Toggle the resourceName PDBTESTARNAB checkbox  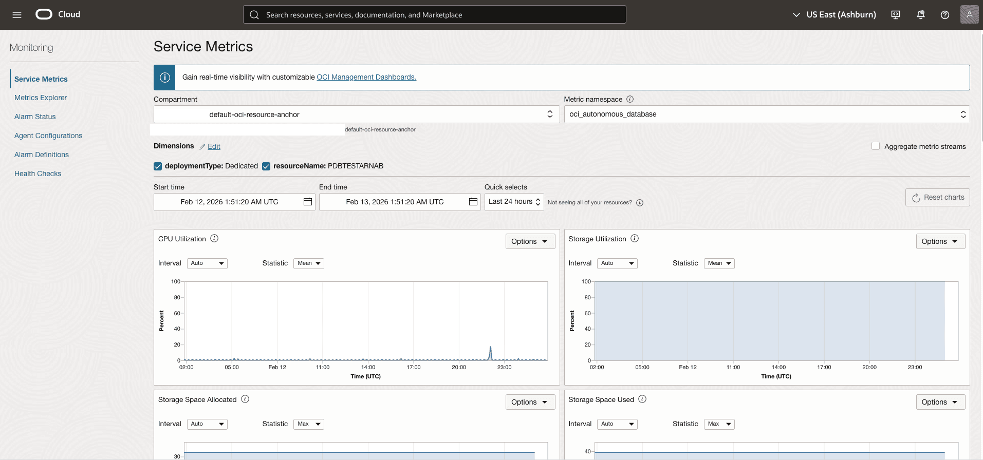tap(266, 166)
